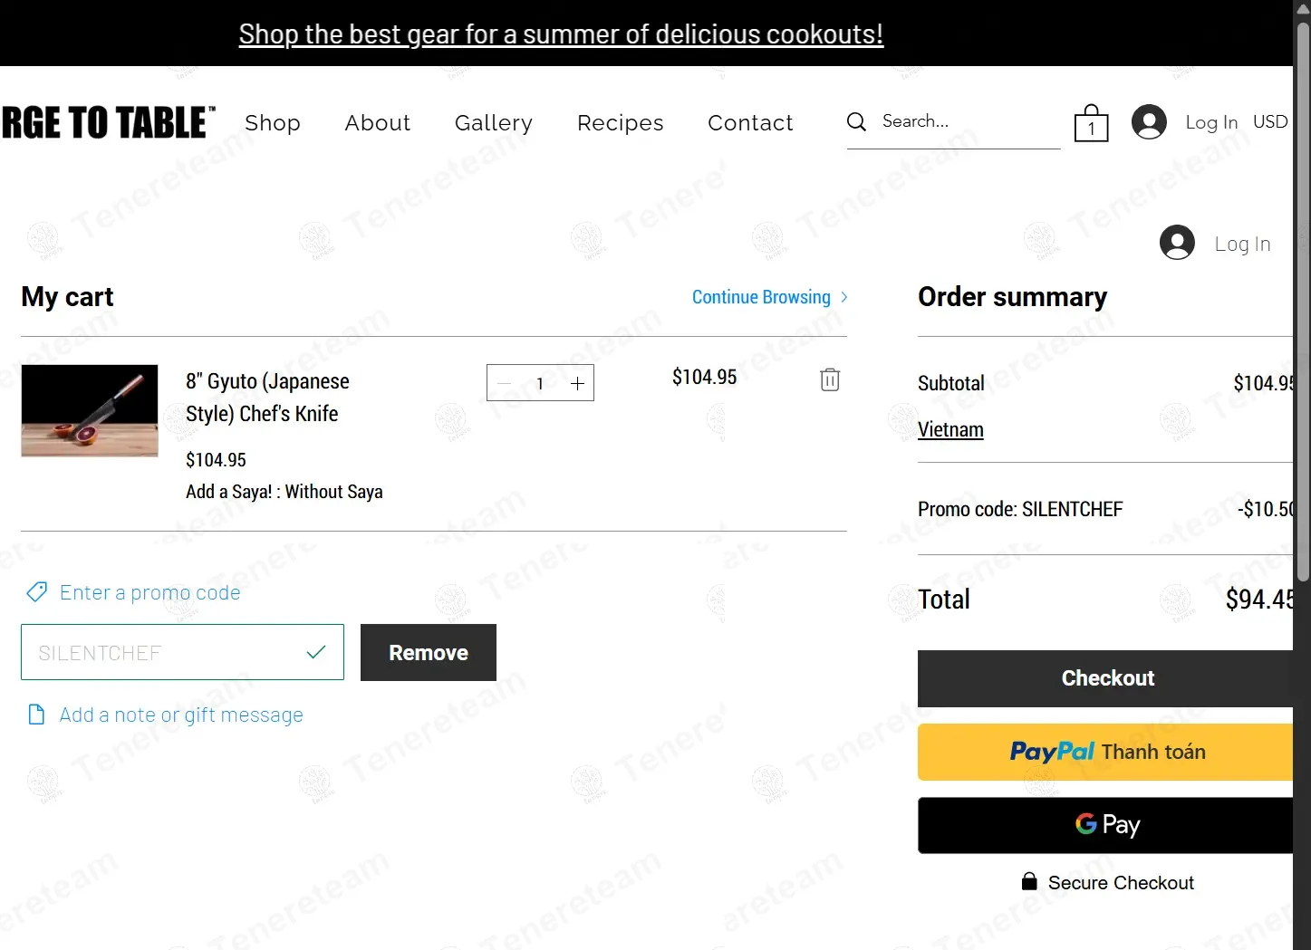The height and width of the screenshot is (950, 1311).
Task: Click the promo code tag icon
Action: click(x=37, y=592)
